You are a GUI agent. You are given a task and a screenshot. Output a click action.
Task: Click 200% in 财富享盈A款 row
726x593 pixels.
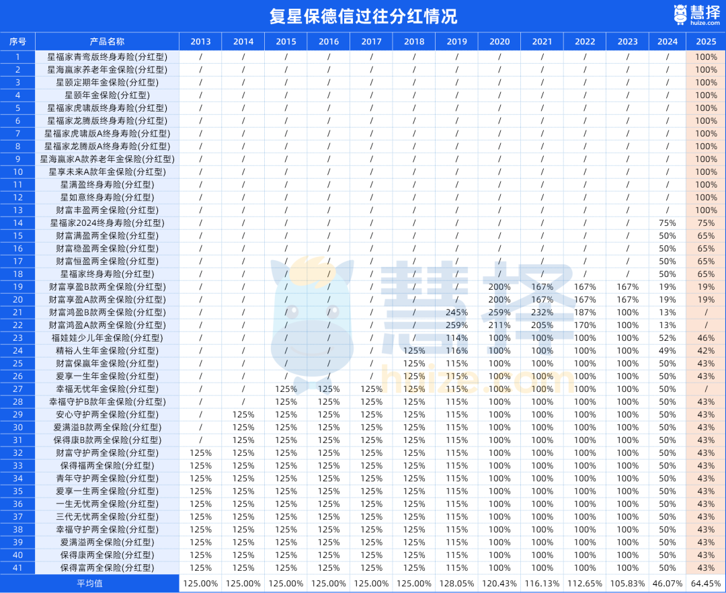coord(499,299)
